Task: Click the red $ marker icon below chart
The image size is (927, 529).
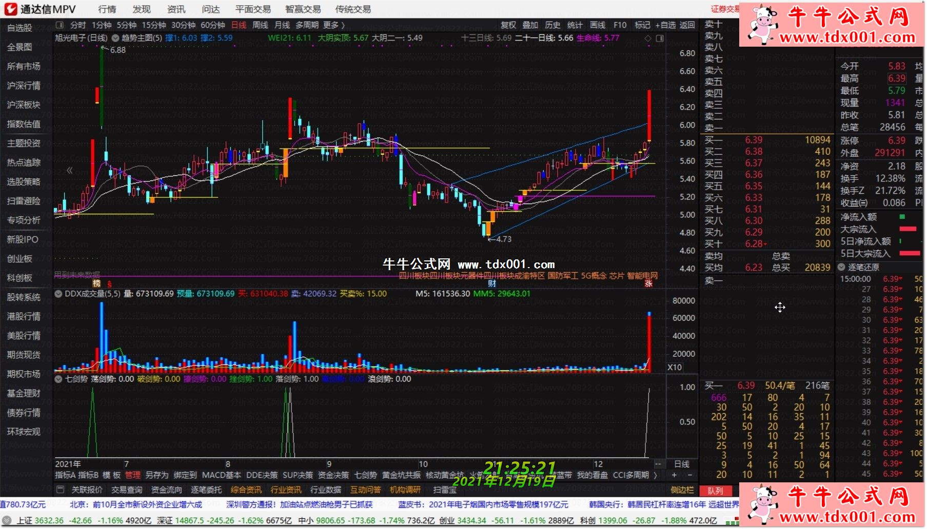Action: click(x=109, y=283)
